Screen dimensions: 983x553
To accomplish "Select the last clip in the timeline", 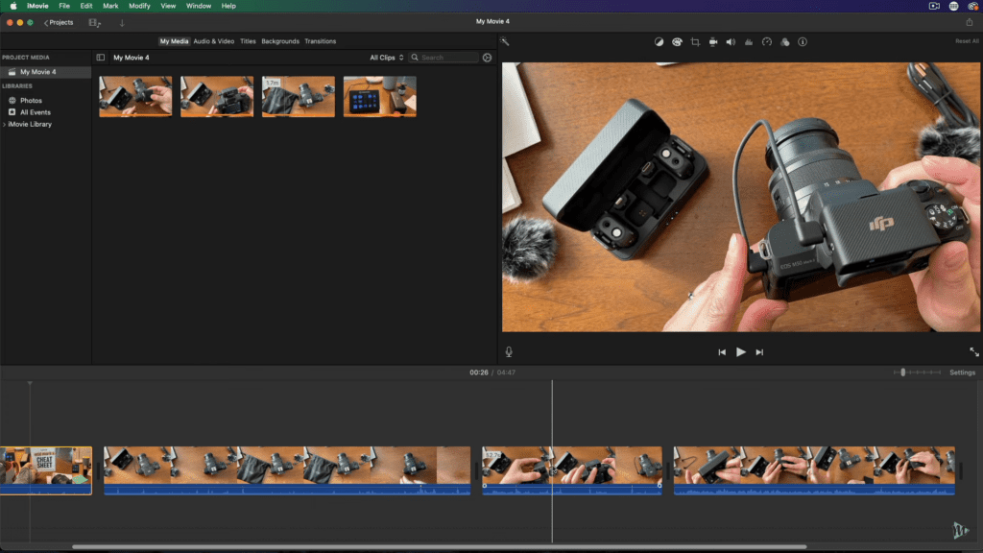I will pyautogui.click(x=814, y=470).
